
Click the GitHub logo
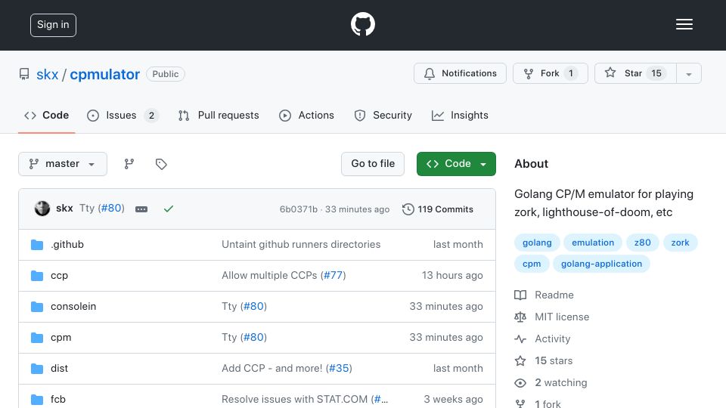tap(362, 24)
